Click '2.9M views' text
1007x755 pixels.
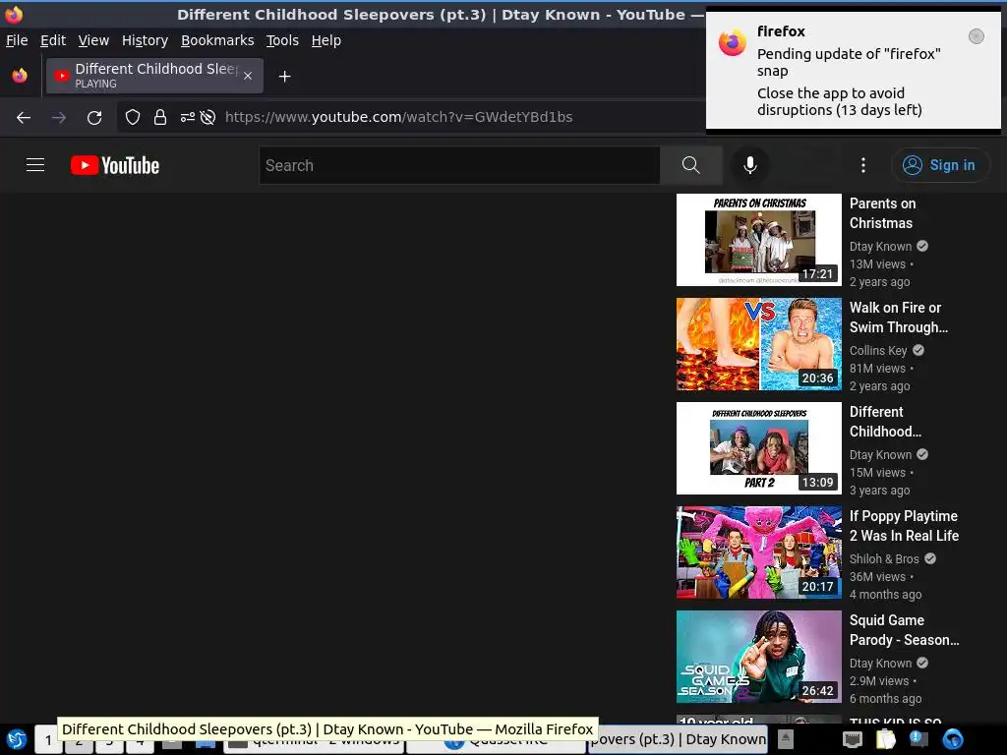[x=879, y=680]
